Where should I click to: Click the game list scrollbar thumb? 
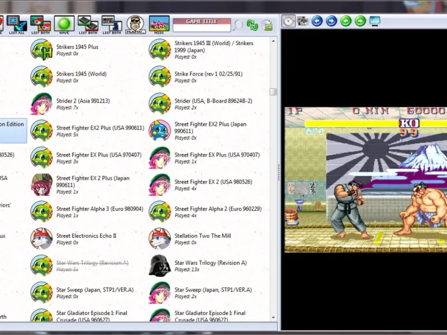(x=273, y=92)
